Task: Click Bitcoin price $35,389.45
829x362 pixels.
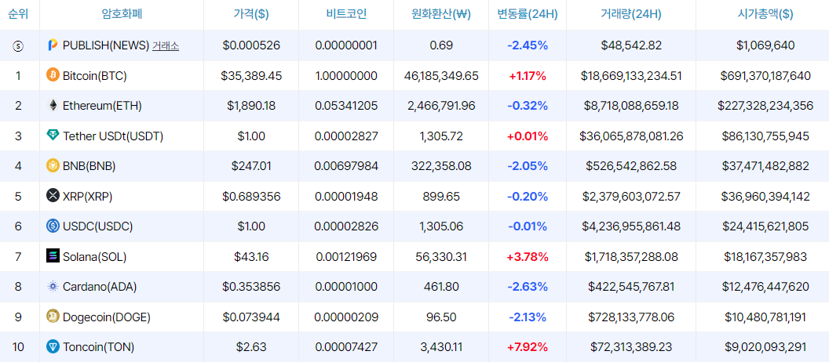Action: point(251,76)
